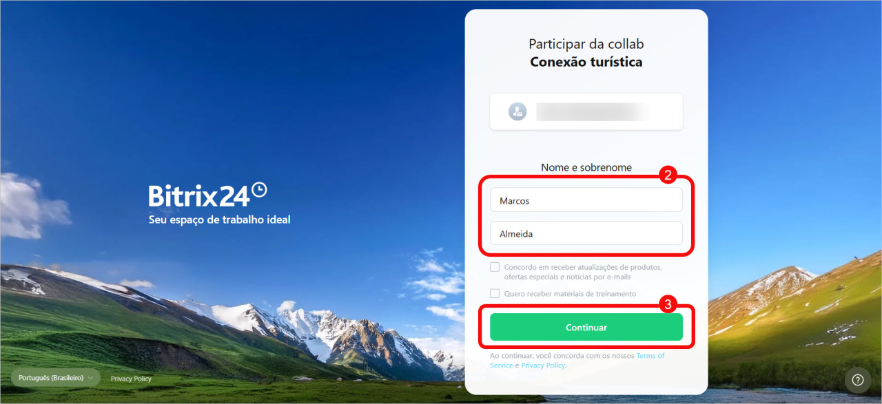Image resolution: width=882 pixels, height=404 pixels.
Task: Expand the language selector chevron arrow
Action: tap(91, 379)
